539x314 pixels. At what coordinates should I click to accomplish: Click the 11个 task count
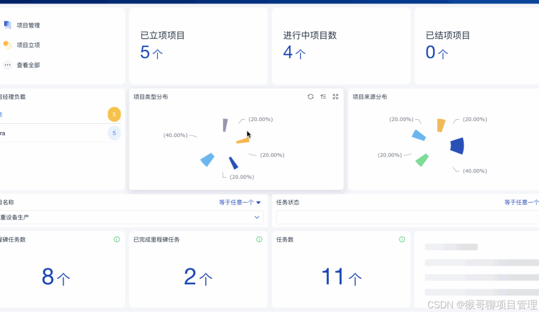[341, 277]
